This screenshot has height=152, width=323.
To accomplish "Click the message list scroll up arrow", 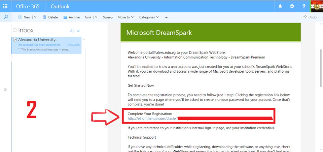I will pos(83,39).
